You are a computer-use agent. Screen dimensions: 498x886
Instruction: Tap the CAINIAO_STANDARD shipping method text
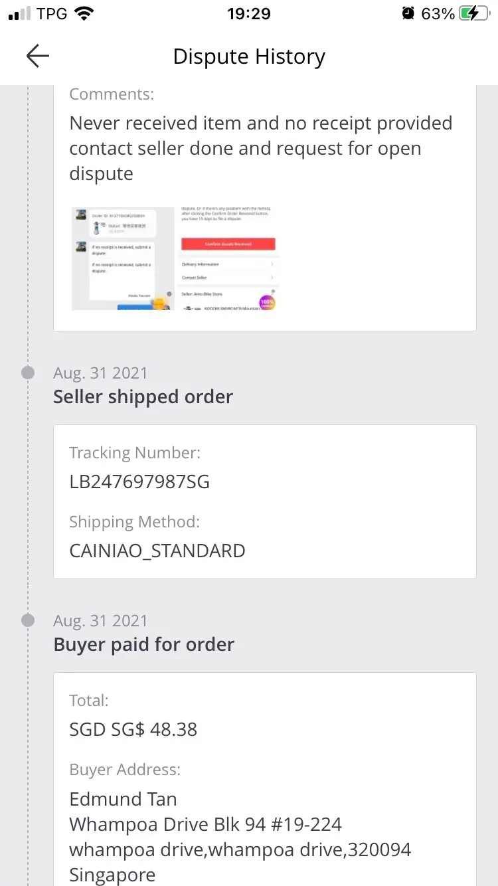click(x=157, y=551)
